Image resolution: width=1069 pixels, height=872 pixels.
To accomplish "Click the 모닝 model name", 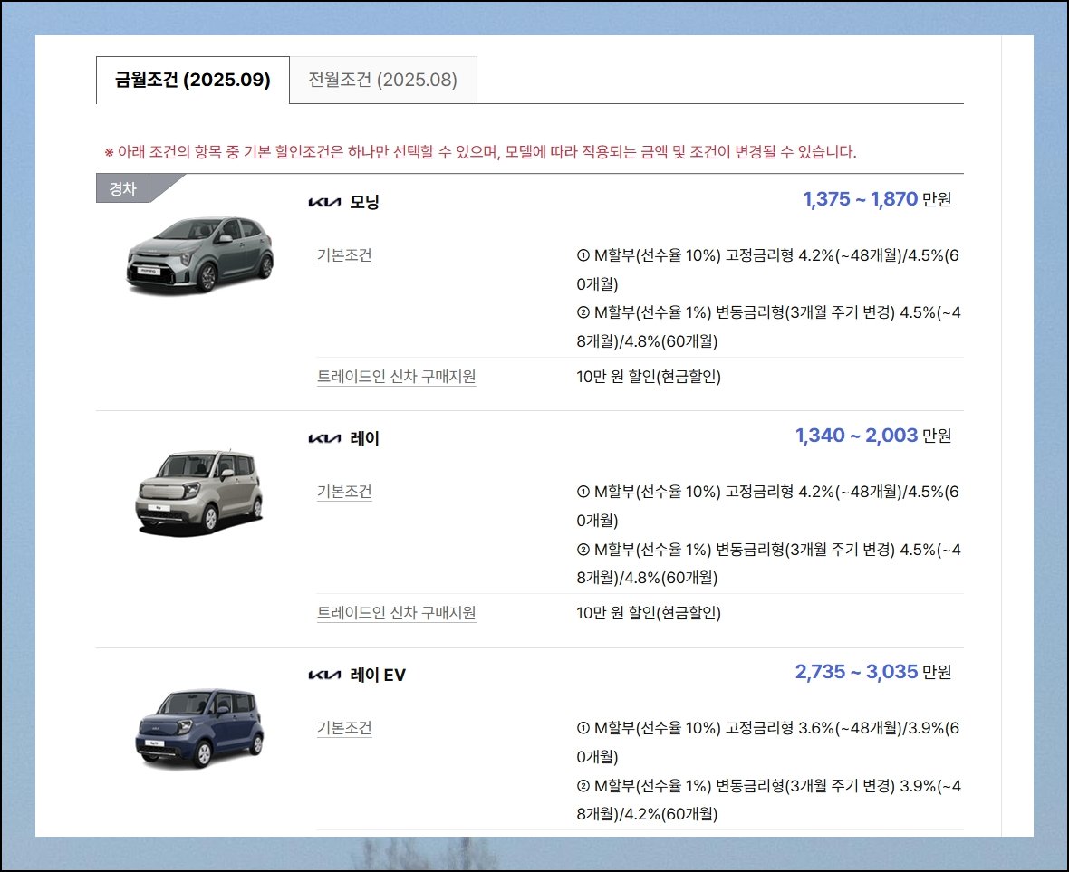I will [364, 202].
